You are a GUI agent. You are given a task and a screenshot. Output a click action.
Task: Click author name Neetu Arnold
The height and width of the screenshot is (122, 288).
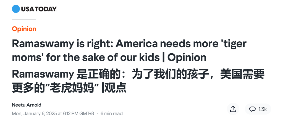27,105
